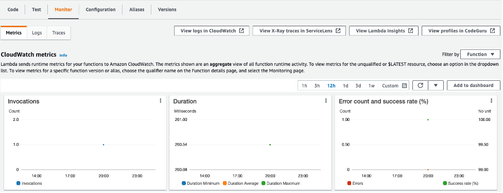The image size is (503, 193).
Task: Click the No unit axis label
Action: point(484,111)
